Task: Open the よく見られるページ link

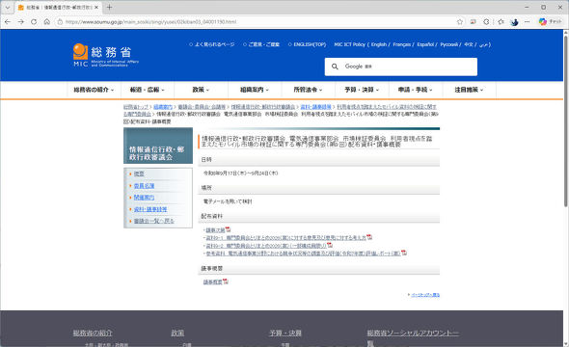Action: click(214, 44)
